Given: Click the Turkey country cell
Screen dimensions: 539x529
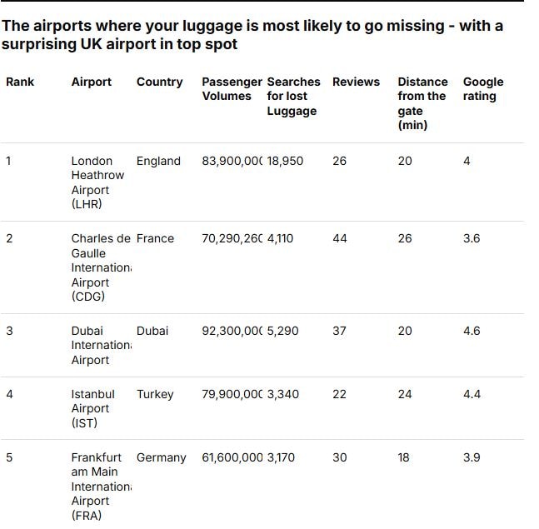Looking at the screenshot, I should click(x=155, y=394).
